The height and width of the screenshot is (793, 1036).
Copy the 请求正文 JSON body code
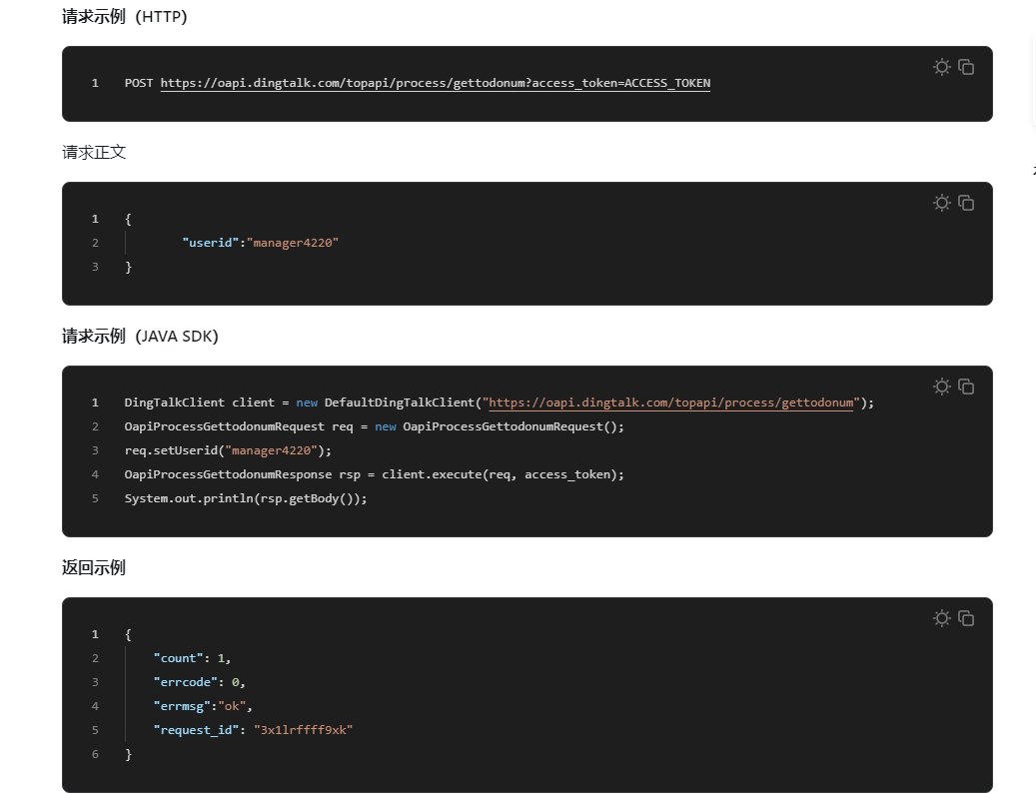pyautogui.click(x=966, y=203)
